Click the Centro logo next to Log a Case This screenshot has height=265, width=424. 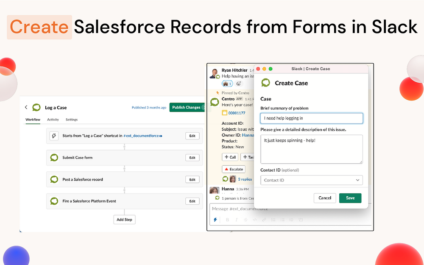[x=36, y=107]
